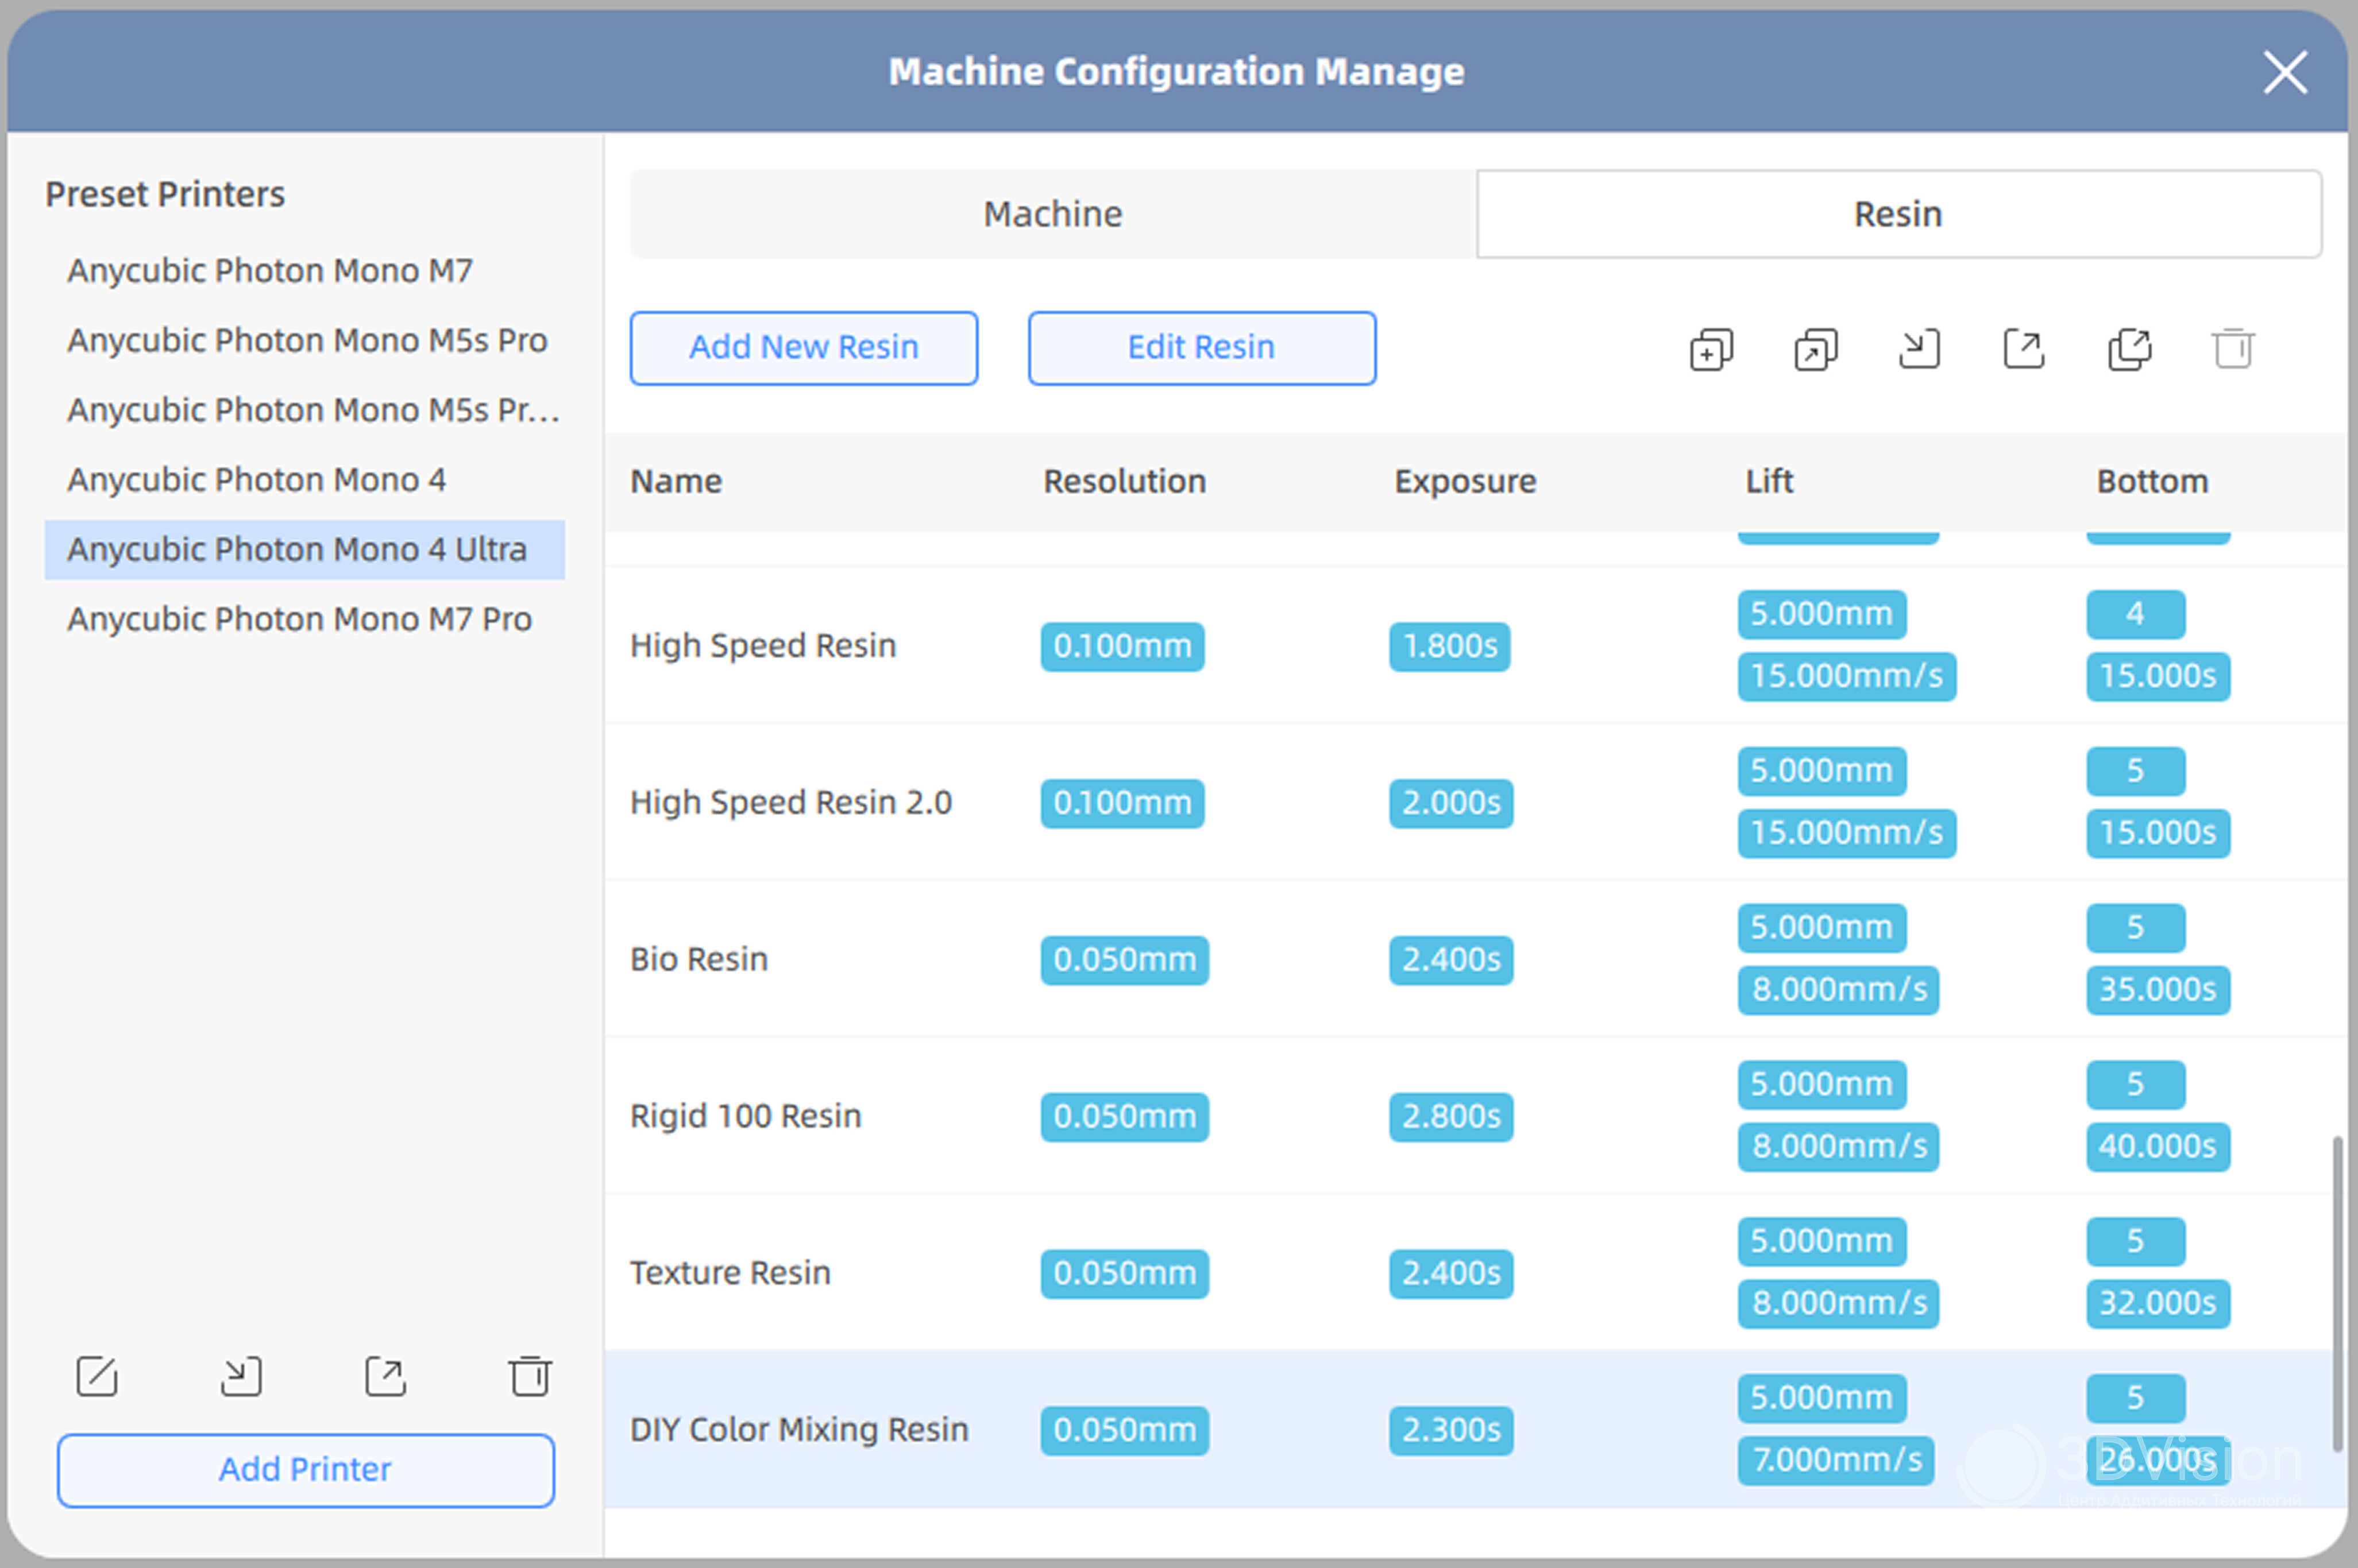Click the export icon below the printer list
The width and height of the screenshot is (2358, 1568).
coord(385,1376)
